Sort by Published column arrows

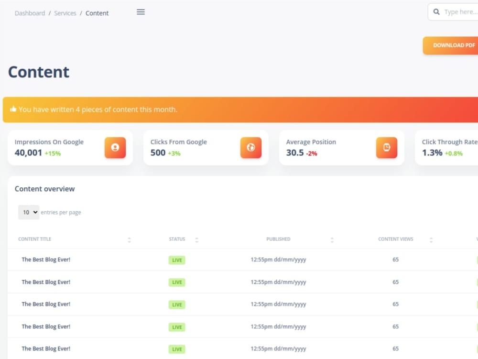coord(332,240)
